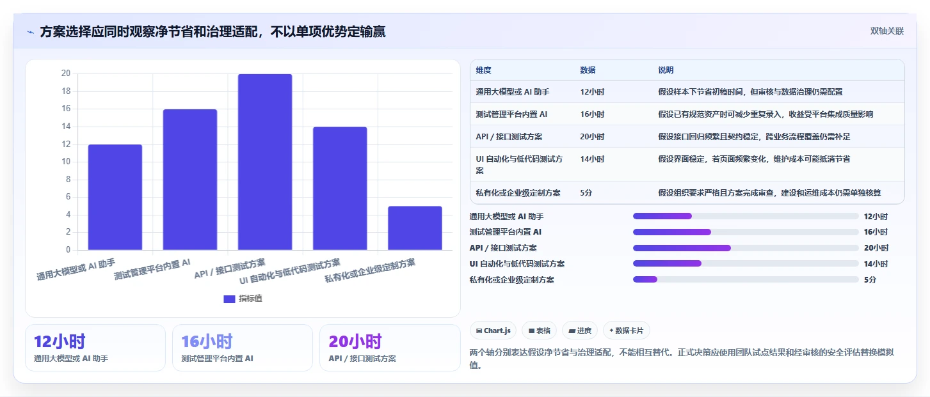
Task: Click the 12小时 value in the table
Action: coord(592,92)
